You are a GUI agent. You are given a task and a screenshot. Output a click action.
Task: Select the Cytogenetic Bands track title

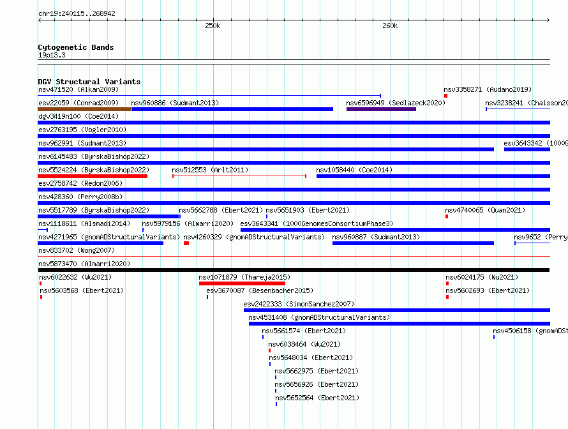pos(76,47)
